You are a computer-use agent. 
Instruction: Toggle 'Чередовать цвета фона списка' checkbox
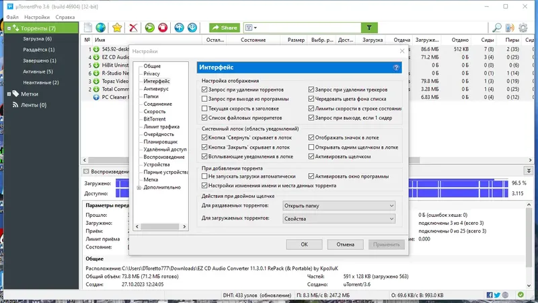point(311,98)
